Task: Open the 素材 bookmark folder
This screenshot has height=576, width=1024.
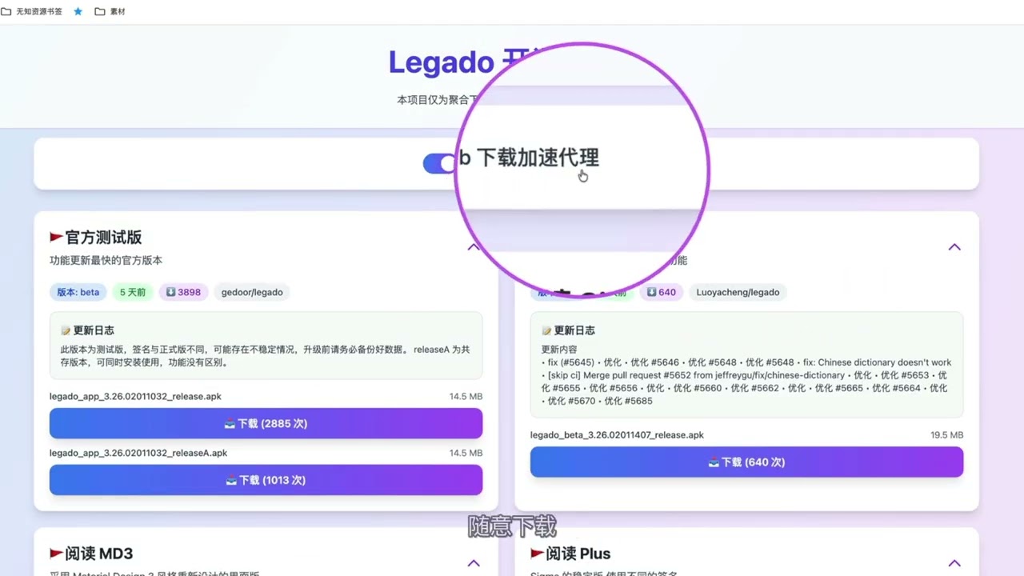Action: click(110, 12)
